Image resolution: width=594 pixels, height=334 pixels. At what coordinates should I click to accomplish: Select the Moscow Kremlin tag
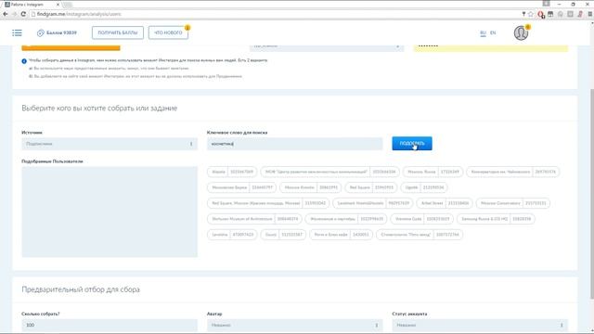tap(311, 187)
